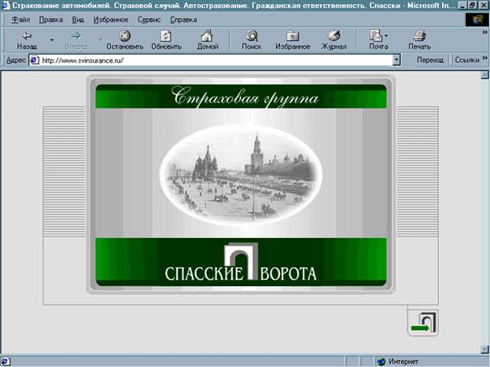Click the Назад back arrow icon
Image resolution: width=490 pixels, height=367 pixels.
pyautogui.click(x=27, y=35)
